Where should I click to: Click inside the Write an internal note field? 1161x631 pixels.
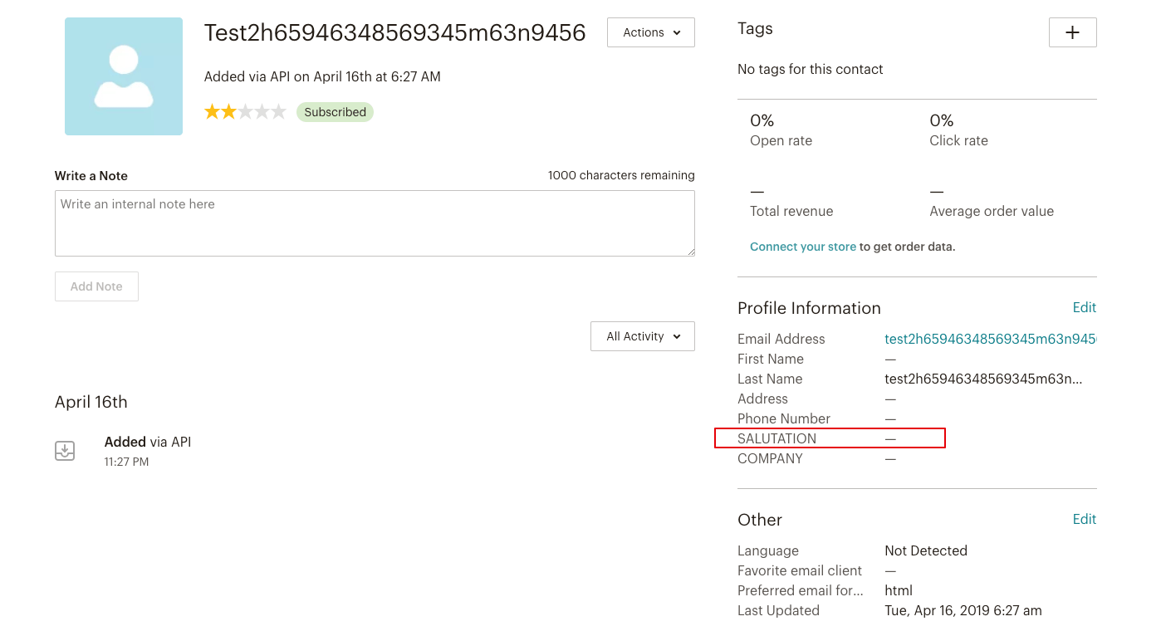[x=375, y=223]
